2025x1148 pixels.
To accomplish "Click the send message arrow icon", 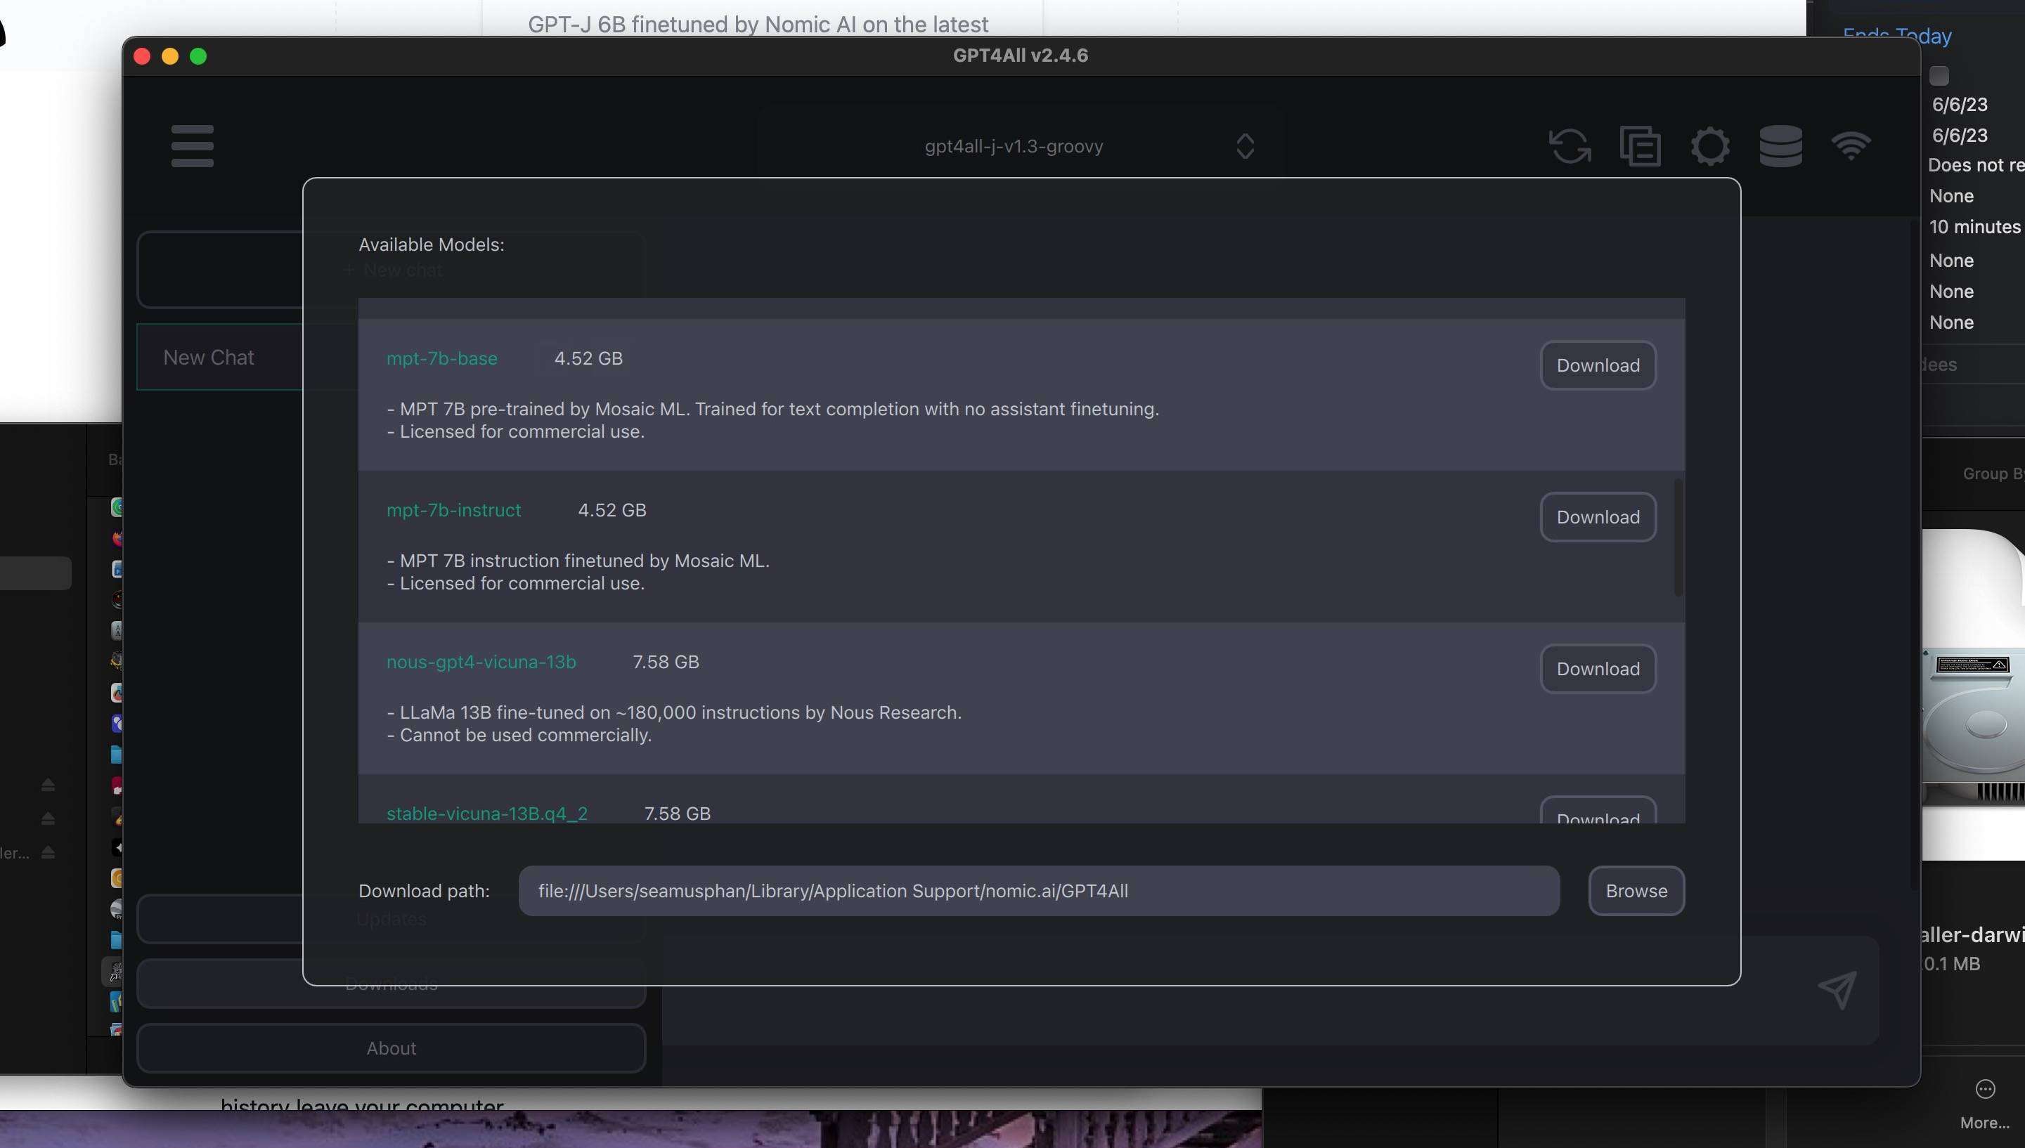I will click(x=1837, y=991).
